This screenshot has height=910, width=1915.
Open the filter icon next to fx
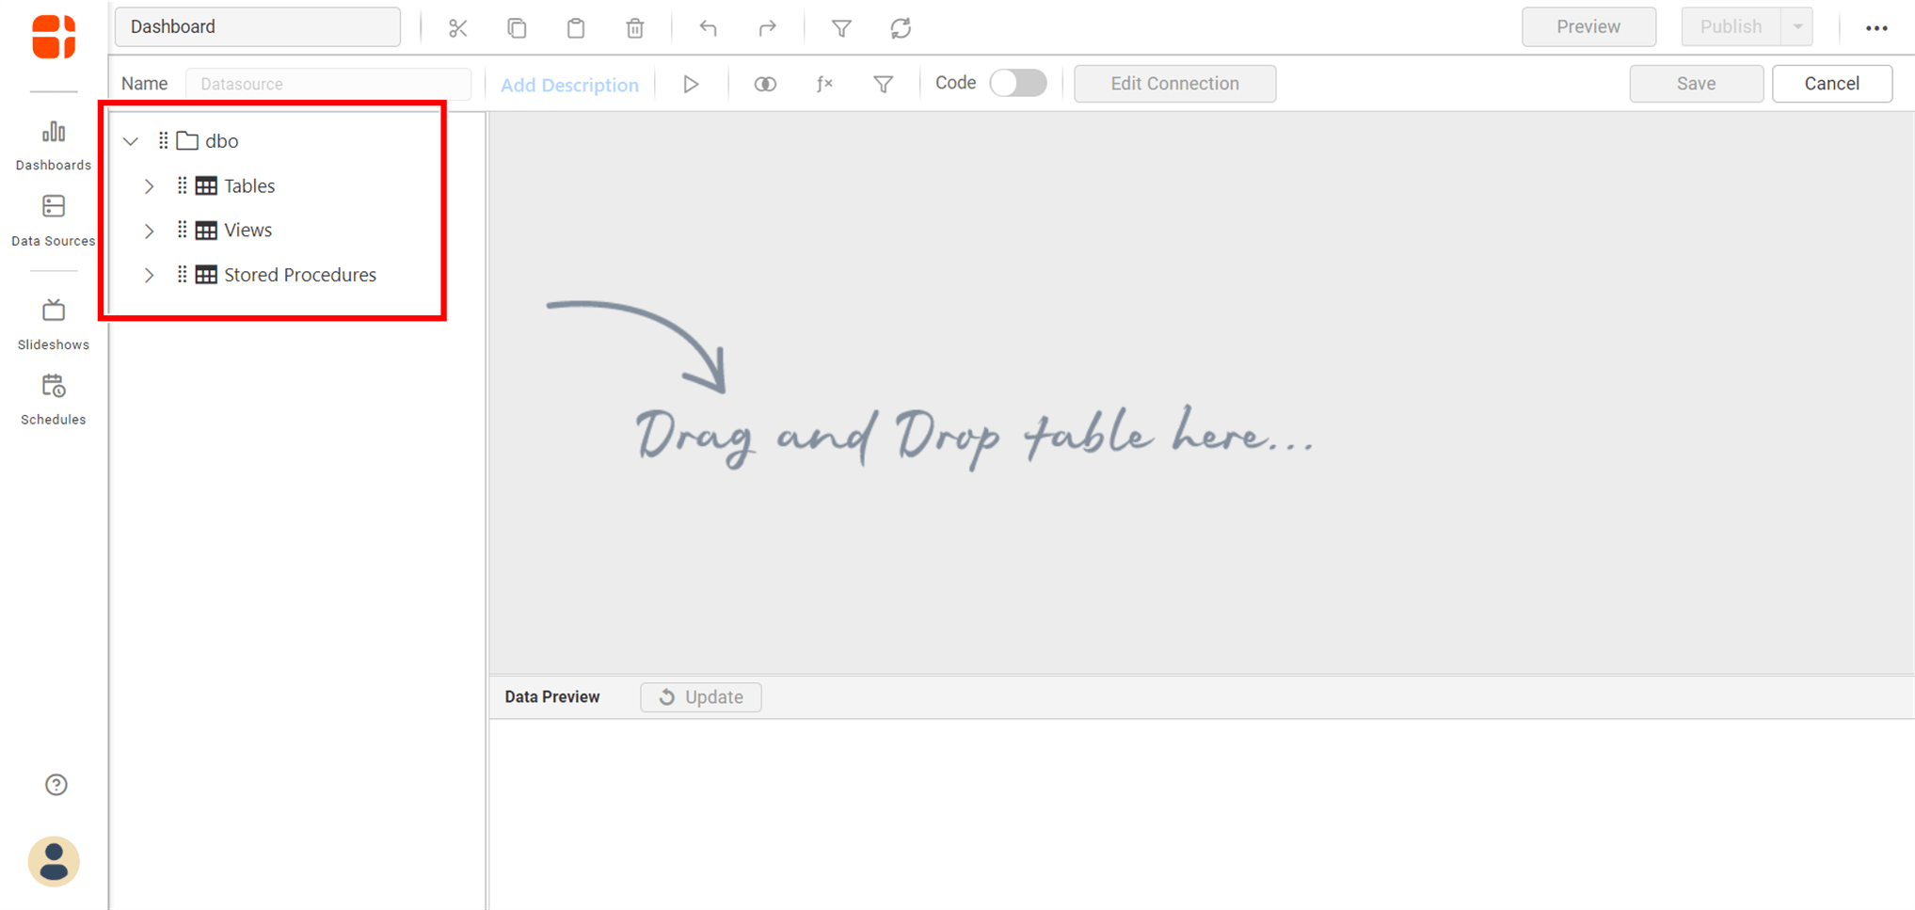[x=883, y=84]
